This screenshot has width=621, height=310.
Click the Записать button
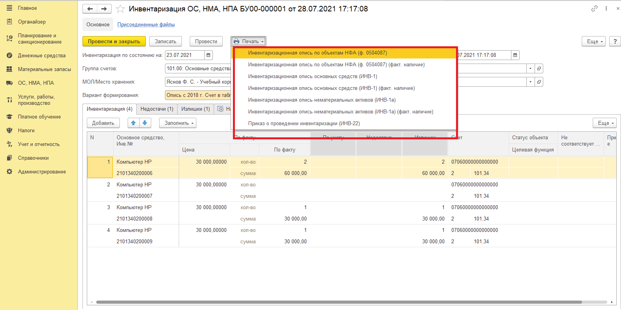(165, 41)
